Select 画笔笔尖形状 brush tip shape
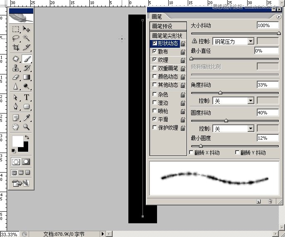Image resolution: width=285 pixels, height=237 pixels. pyautogui.click(x=167, y=36)
